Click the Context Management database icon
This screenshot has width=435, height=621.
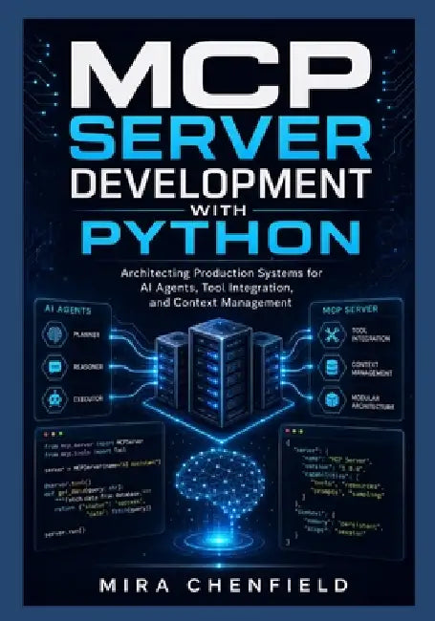coord(331,368)
